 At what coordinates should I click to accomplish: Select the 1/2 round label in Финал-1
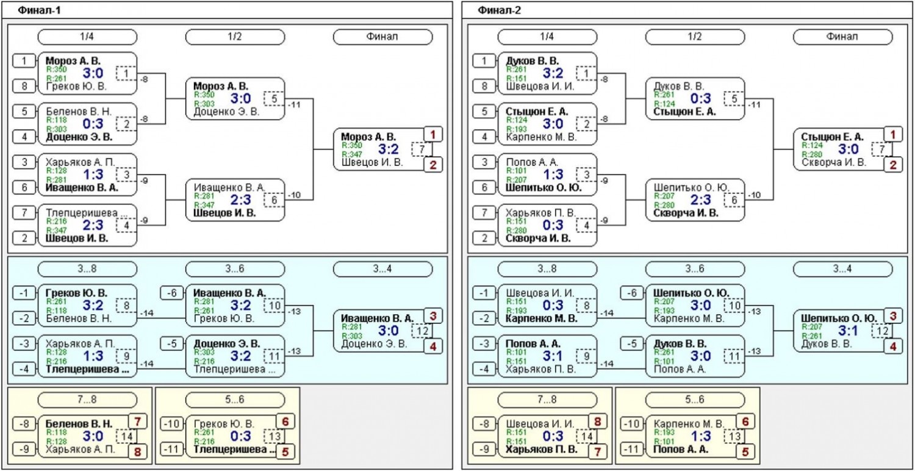pos(235,37)
